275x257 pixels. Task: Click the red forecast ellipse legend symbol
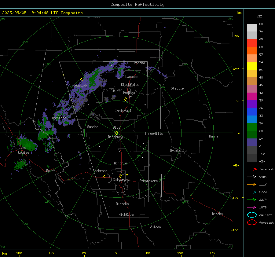(252, 222)
